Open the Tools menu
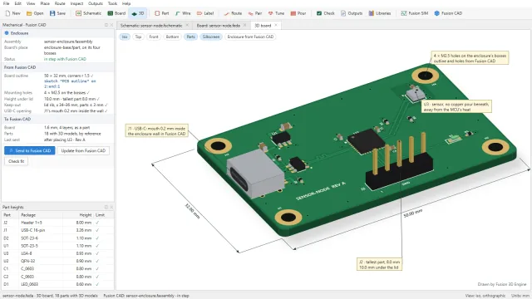Screen dimensions: 532x299 point(112,3)
